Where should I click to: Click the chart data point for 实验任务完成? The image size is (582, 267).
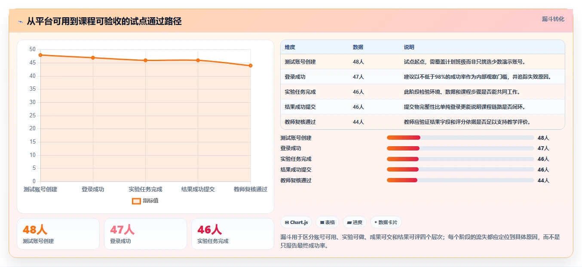(x=145, y=60)
